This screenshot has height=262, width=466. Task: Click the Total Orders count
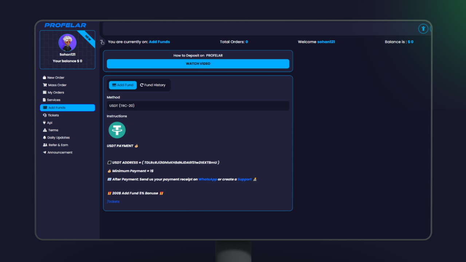[246, 42]
